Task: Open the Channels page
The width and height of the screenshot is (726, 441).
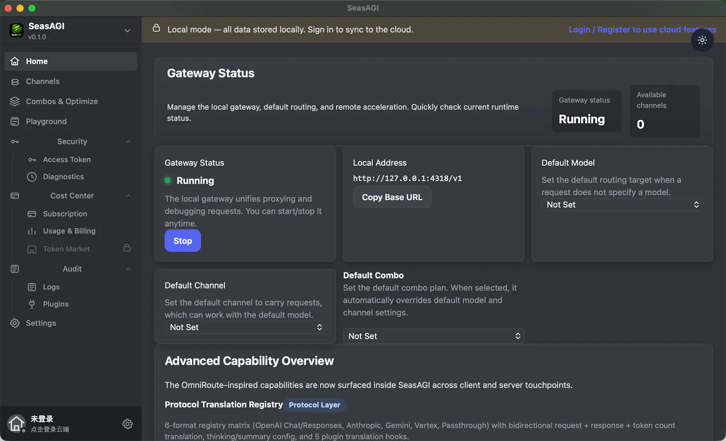Action: click(71, 82)
